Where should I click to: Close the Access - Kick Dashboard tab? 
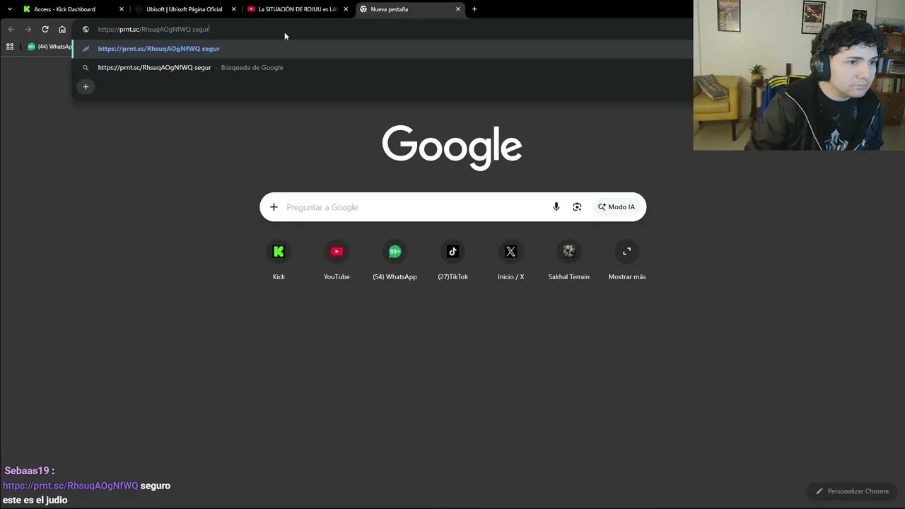(x=122, y=9)
